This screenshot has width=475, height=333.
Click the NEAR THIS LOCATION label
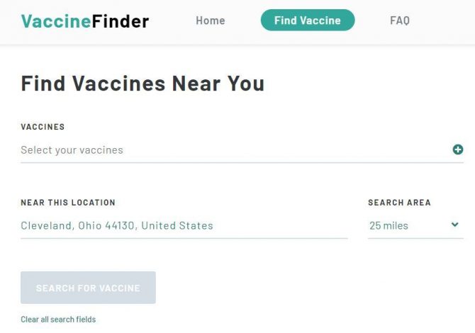(x=68, y=203)
